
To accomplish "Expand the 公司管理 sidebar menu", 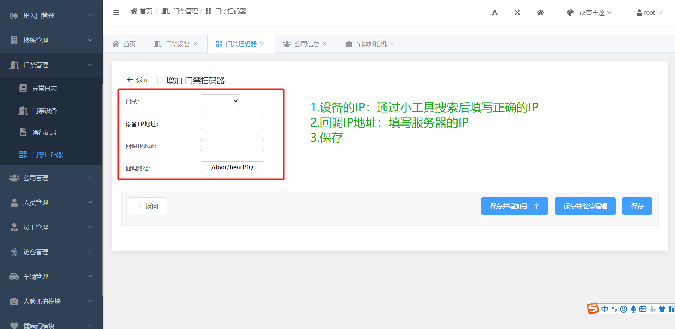I will pos(51,178).
